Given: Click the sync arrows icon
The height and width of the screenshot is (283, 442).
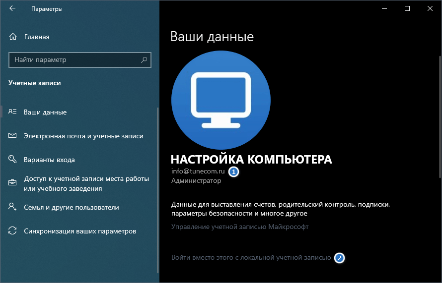Looking at the screenshot, I should click(12, 230).
